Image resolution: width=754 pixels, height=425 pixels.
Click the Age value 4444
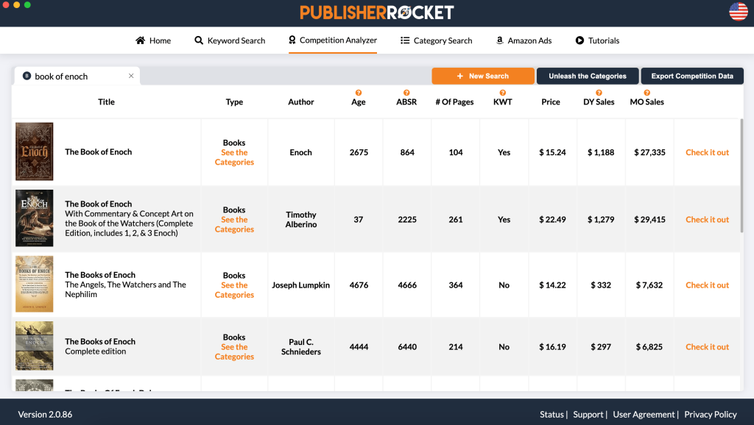click(359, 347)
